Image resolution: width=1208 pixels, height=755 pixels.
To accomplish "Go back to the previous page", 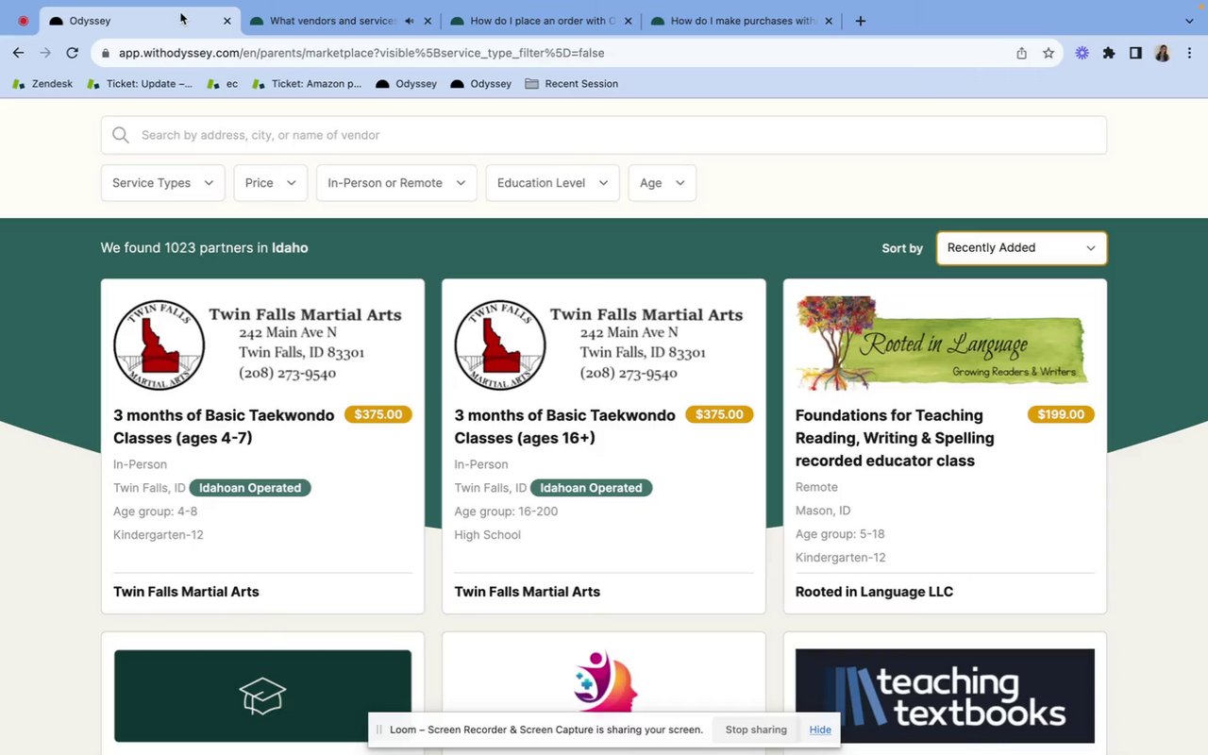I will click(x=19, y=53).
